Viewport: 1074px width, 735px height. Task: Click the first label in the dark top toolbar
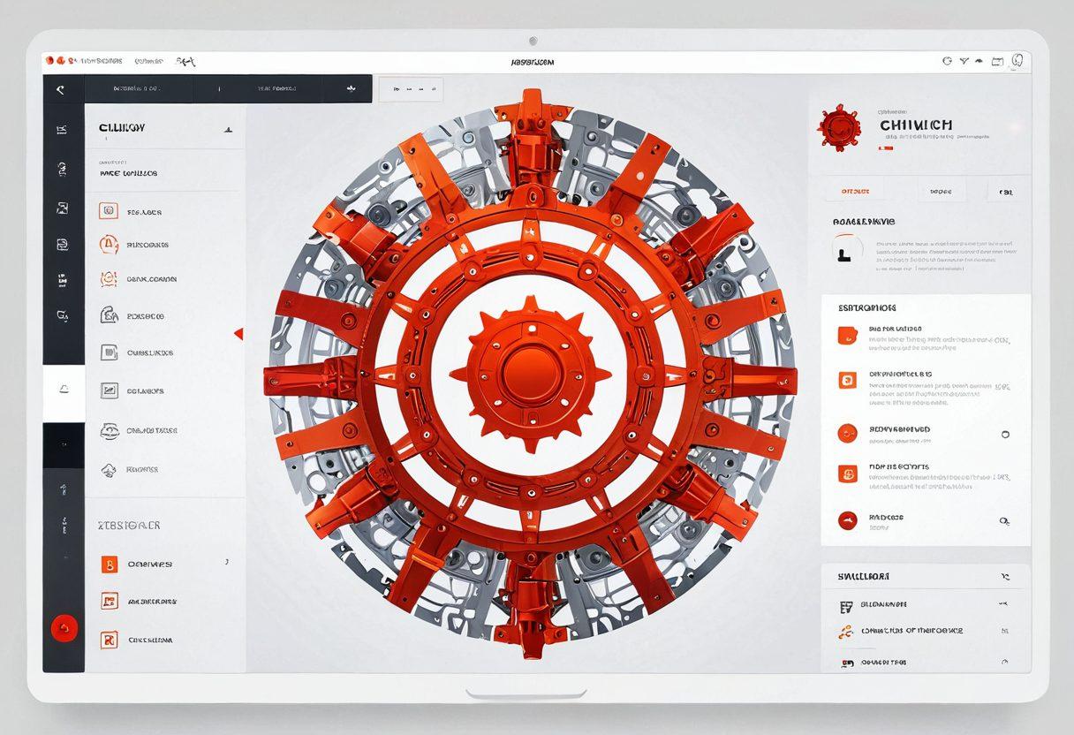(x=135, y=89)
